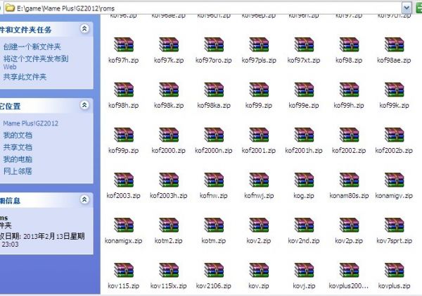Collapse the 其它位置 sidebar section
Screen dimensions: 422x296
point(85,105)
